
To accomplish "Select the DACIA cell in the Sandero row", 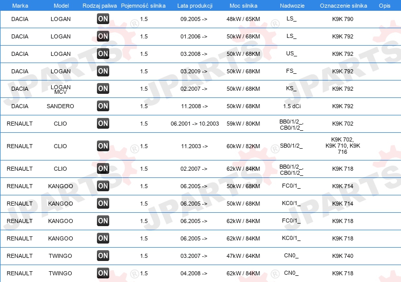I will click(19, 106).
